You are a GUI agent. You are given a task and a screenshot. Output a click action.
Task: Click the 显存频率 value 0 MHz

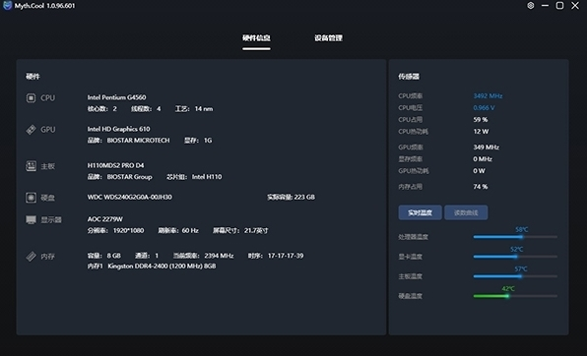pyautogui.click(x=483, y=159)
